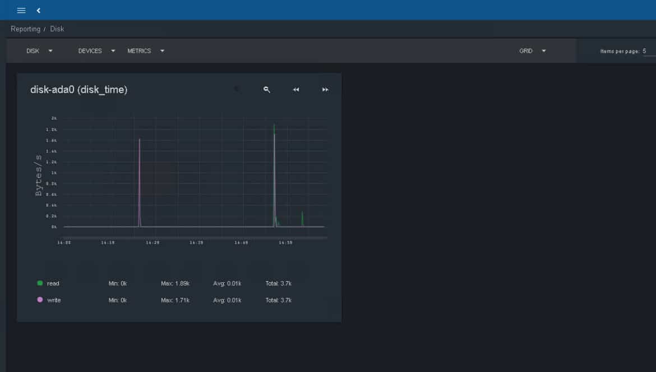
Task: Click the 14:00 time axis label
Action: click(64, 243)
